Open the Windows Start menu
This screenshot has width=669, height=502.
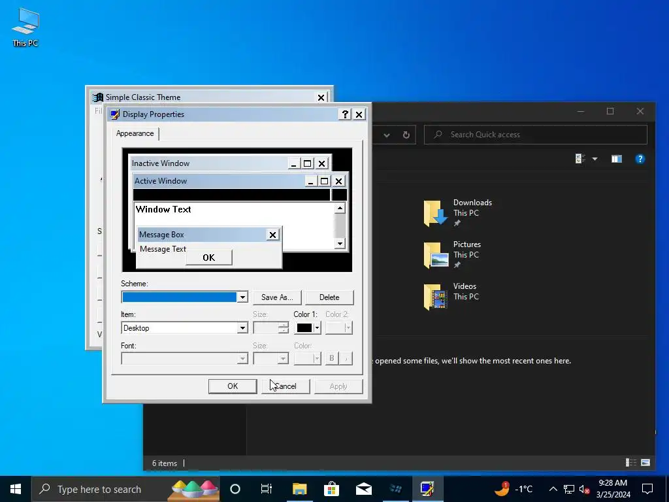(x=16, y=489)
